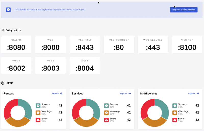The width and height of the screenshot is (204, 131).
Task: Click the Middlewares Errors triangle icon
Action: pyautogui.click(x=175, y=120)
